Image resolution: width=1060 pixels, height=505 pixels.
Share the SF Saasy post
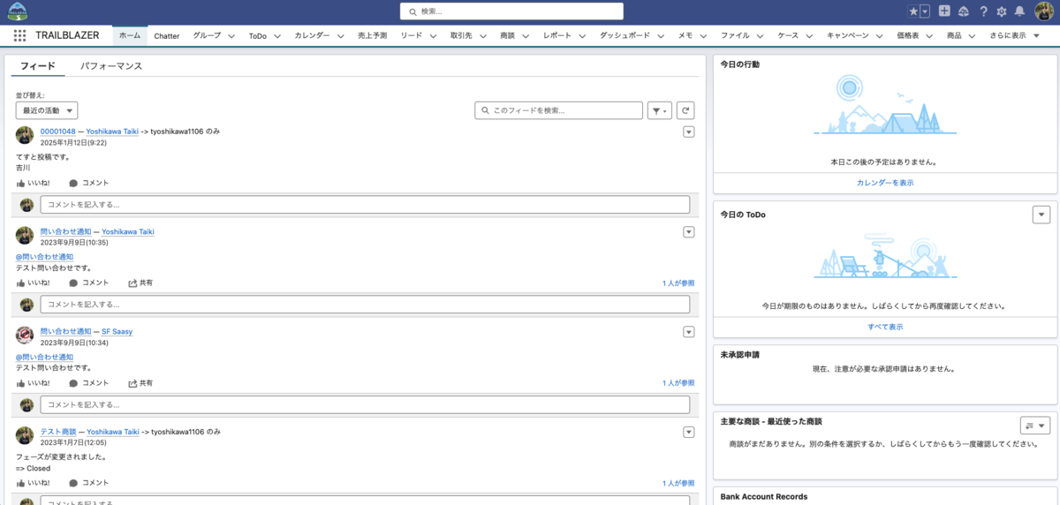click(140, 383)
